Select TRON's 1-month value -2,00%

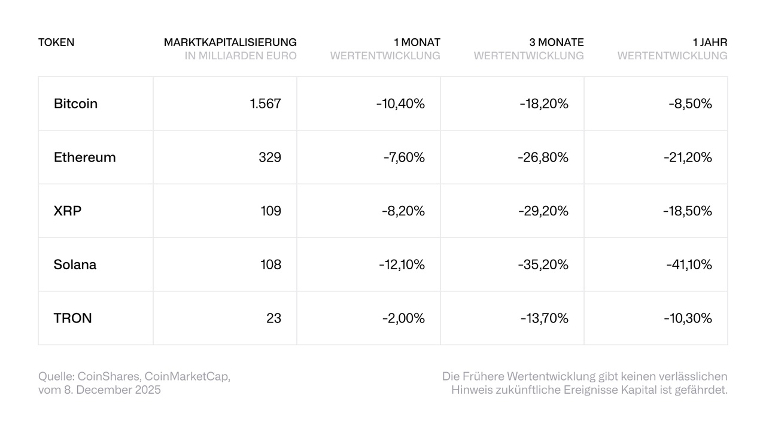pyautogui.click(x=403, y=318)
